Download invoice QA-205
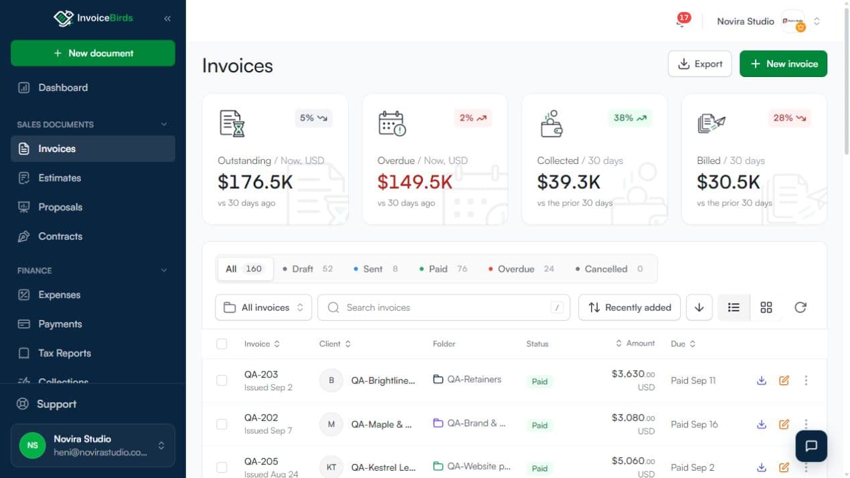 click(761, 467)
